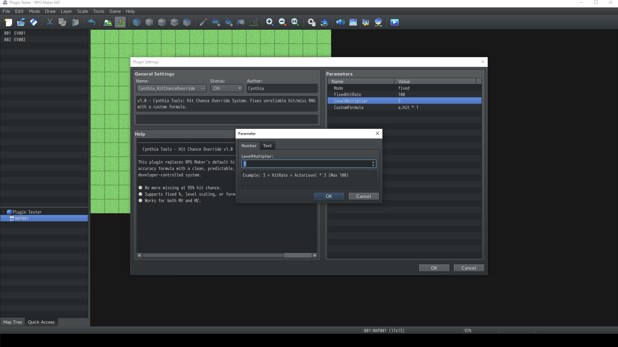This screenshot has width=618, height=347.
Task: Click the Undo arrow icon
Action: [x=91, y=22]
